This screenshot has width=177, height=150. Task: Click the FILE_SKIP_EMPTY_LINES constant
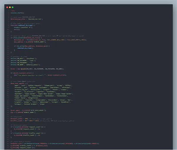76,40
